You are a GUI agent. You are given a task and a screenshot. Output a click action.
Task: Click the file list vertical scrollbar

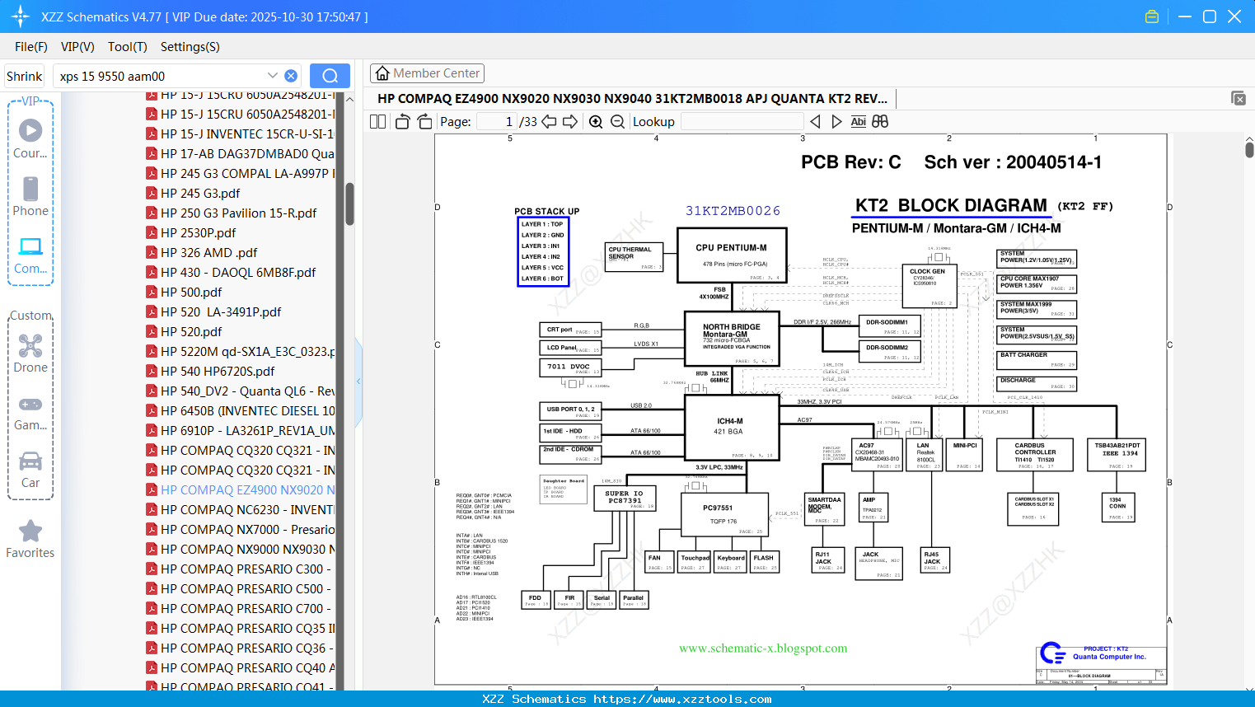click(x=349, y=204)
